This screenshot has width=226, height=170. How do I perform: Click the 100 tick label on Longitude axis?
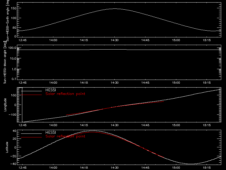pos(14,95)
